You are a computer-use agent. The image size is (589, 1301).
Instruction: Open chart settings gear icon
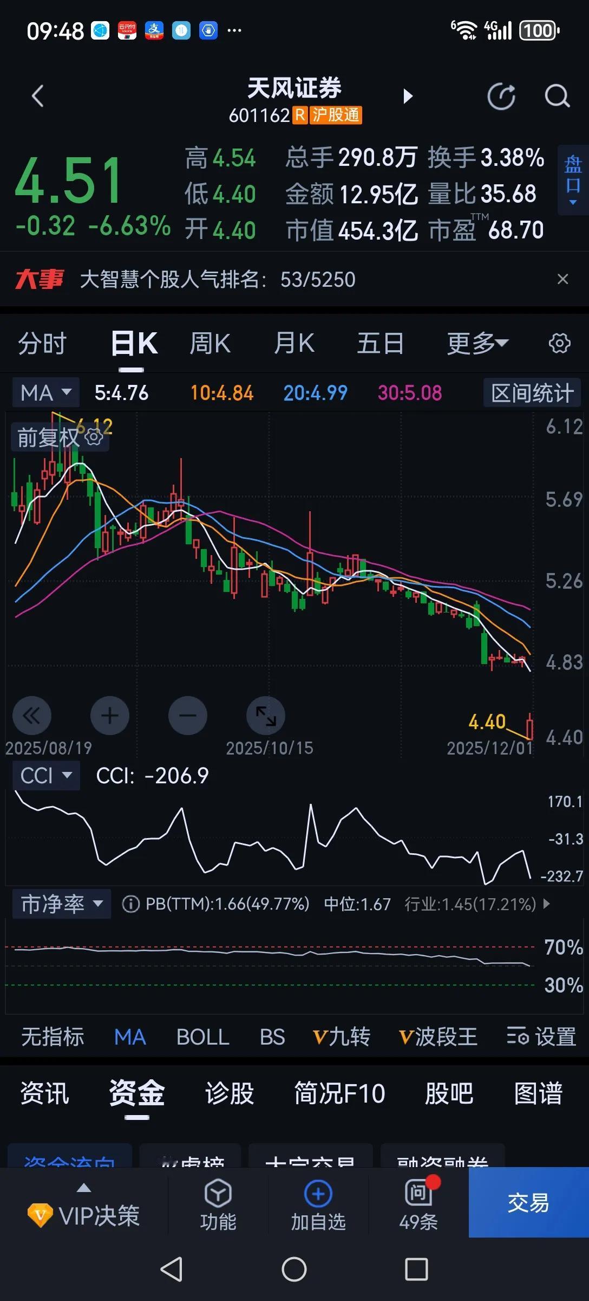click(x=559, y=343)
